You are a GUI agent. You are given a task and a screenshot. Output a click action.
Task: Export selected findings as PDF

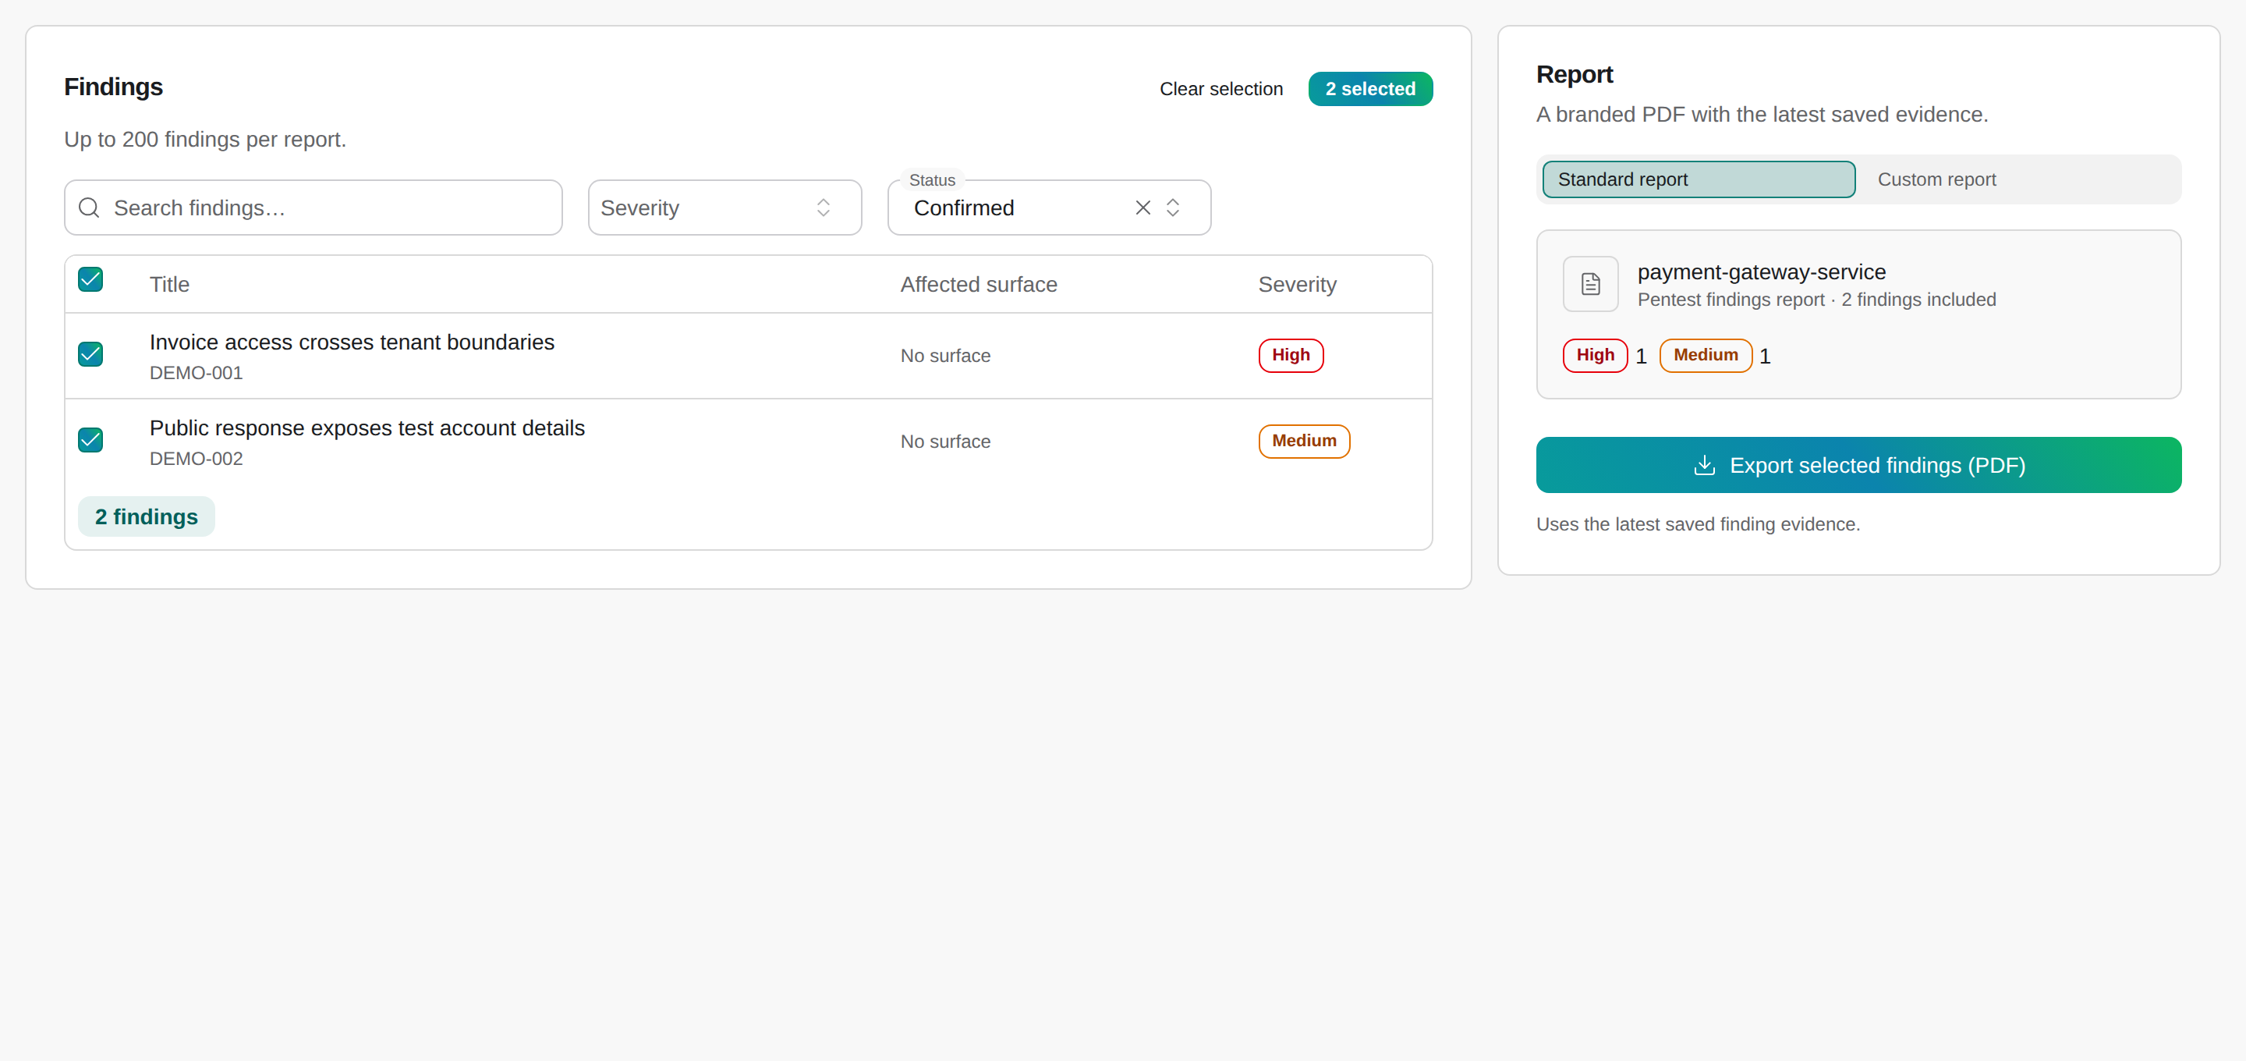(x=1858, y=465)
